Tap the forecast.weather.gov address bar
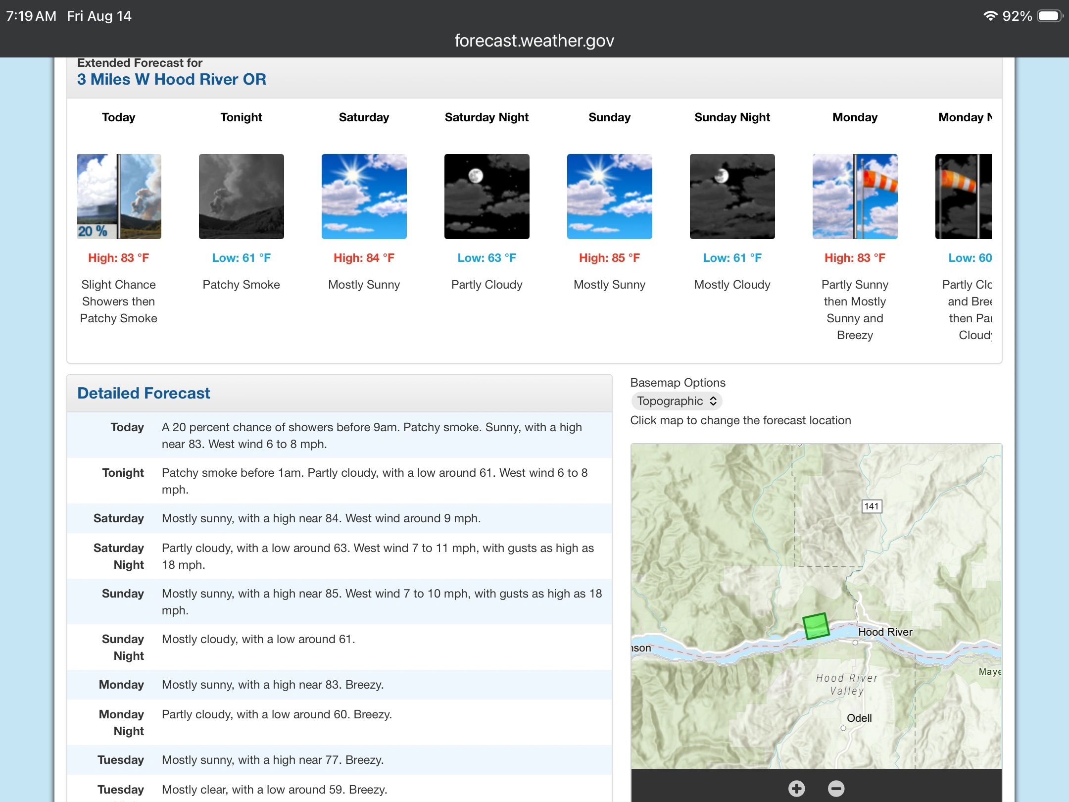1069x802 pixels. pos(534,41)
